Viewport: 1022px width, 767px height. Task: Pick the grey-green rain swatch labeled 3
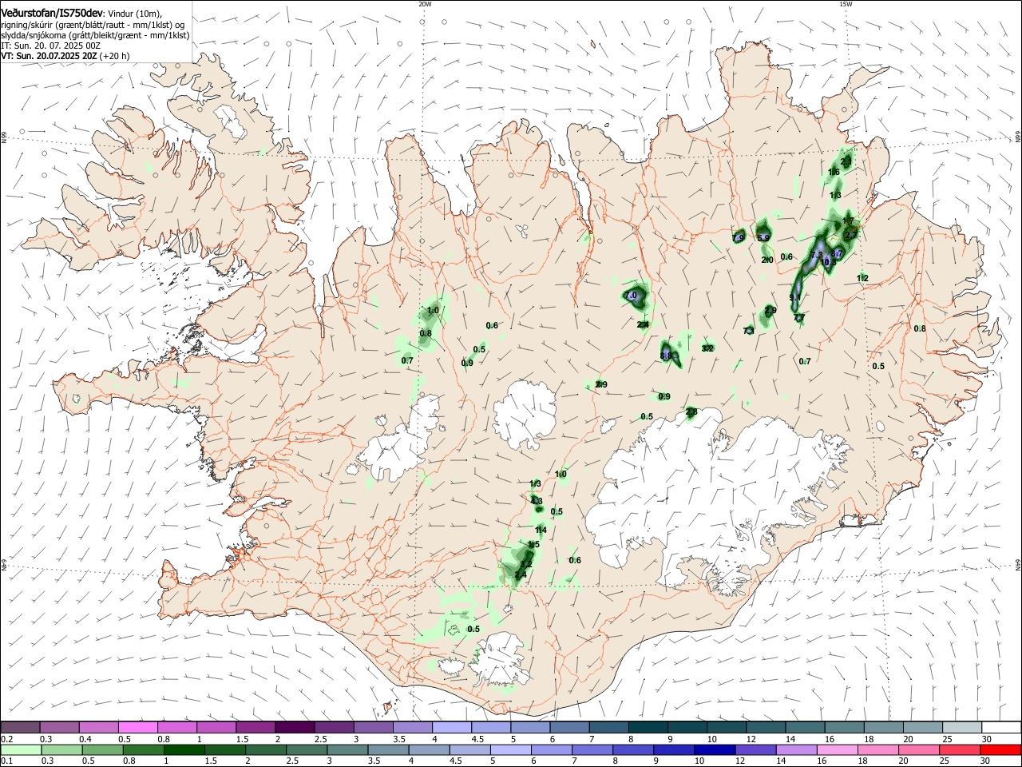347,749
